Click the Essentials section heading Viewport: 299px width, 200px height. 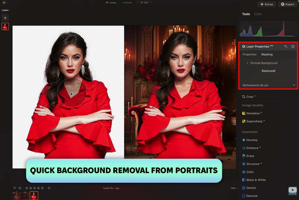[250, 132]
